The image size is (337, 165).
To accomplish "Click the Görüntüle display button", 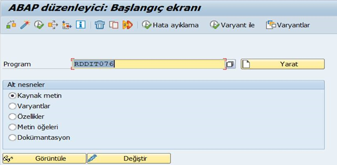I will (x=44, y=158).
